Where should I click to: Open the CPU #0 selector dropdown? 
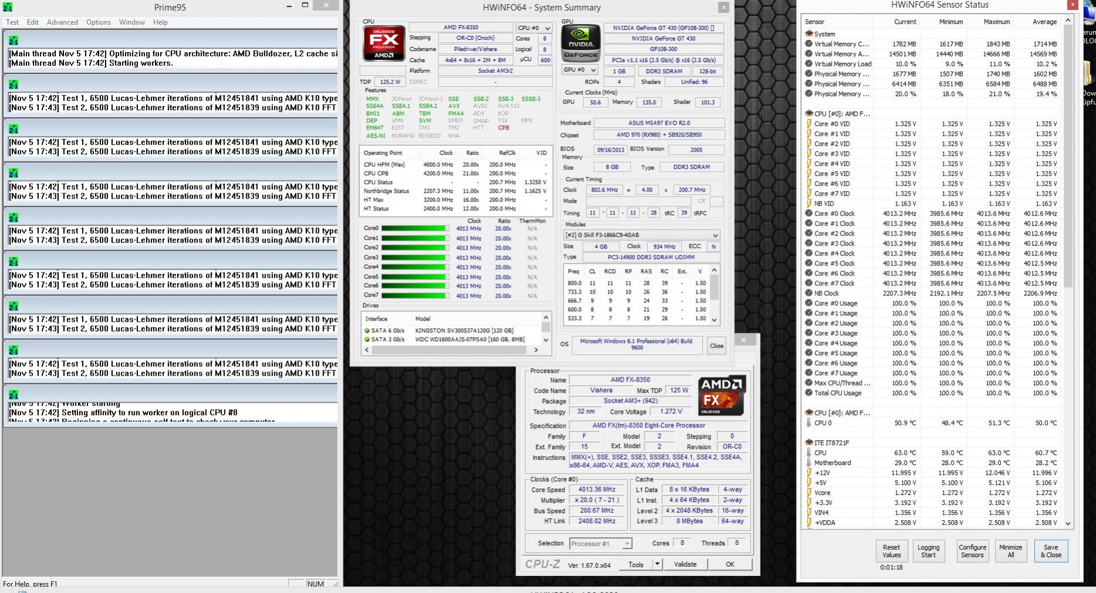[x=534, y=28]
